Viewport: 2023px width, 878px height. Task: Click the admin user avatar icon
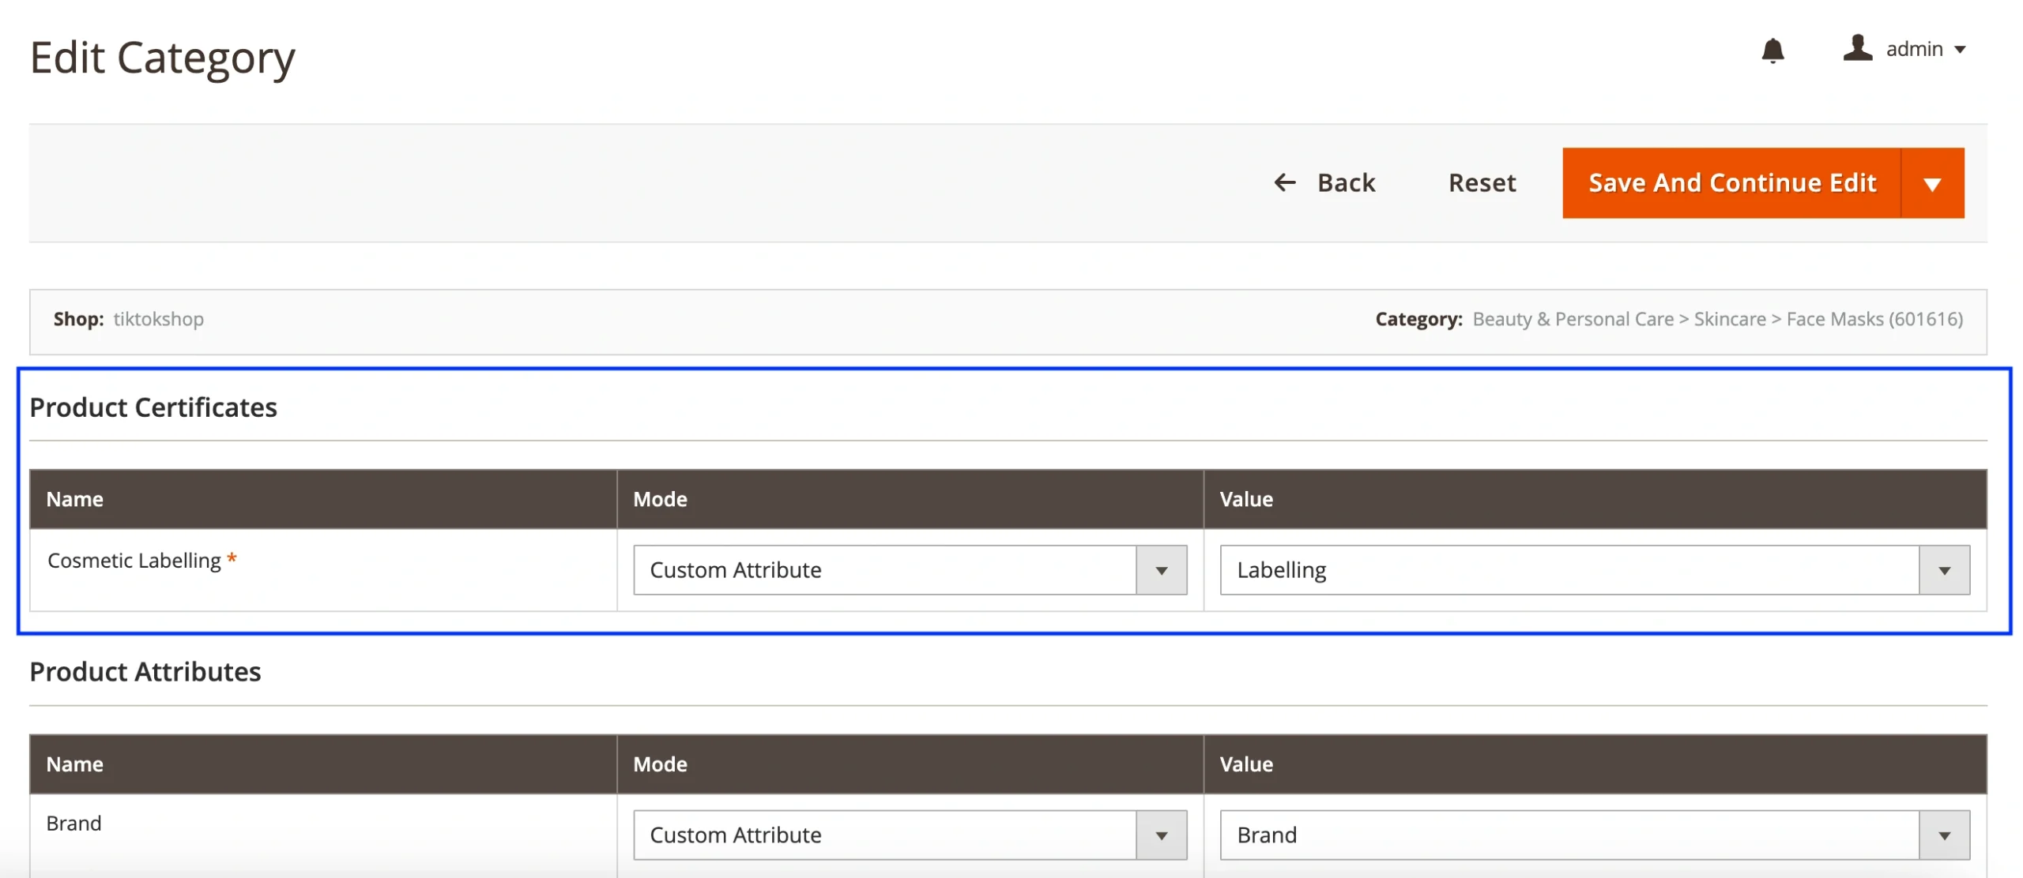(1856, 48)
